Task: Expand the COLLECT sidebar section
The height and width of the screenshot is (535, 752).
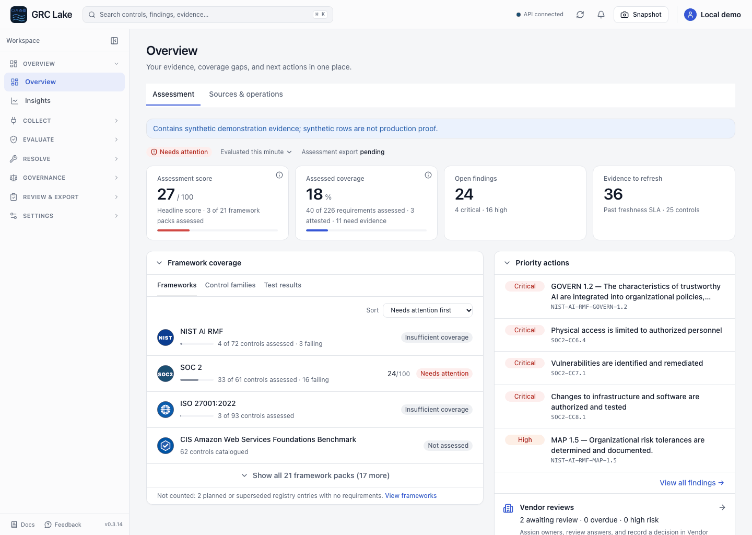Action: (x=65, y=121)
